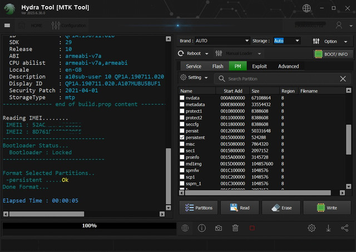Tick the metadata partition checkbox
Viewport: 356px width, 252px height.
tap(182, 105)
